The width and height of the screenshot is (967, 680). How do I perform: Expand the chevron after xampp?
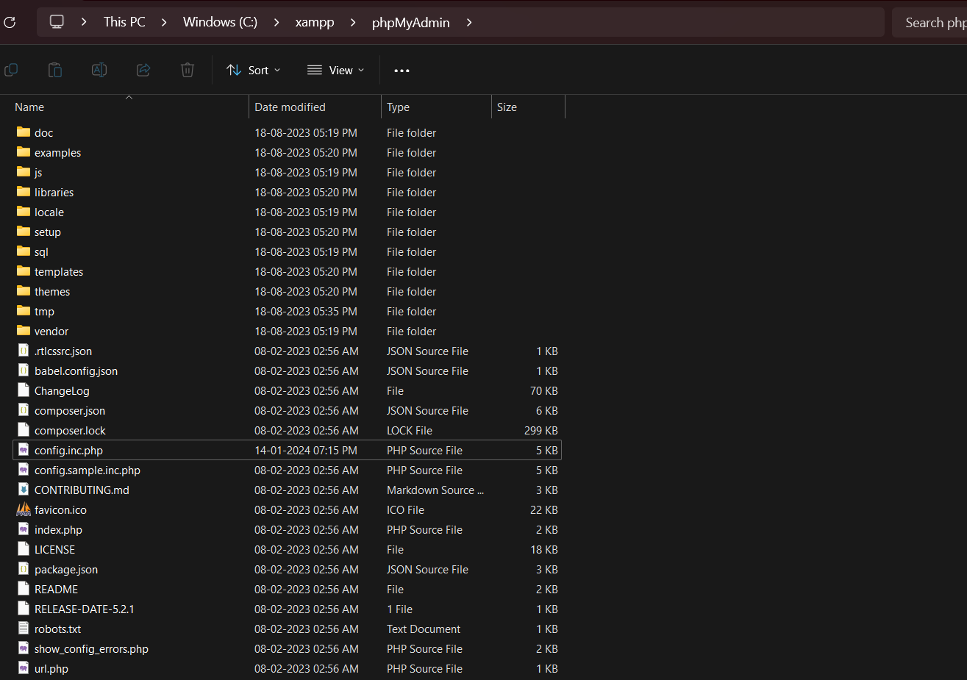click(x=353, y=23)
